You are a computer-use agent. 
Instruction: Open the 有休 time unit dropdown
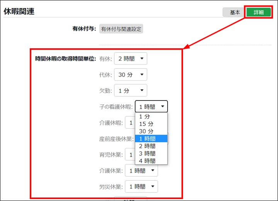pyautogui.click(x=131, y=59)
